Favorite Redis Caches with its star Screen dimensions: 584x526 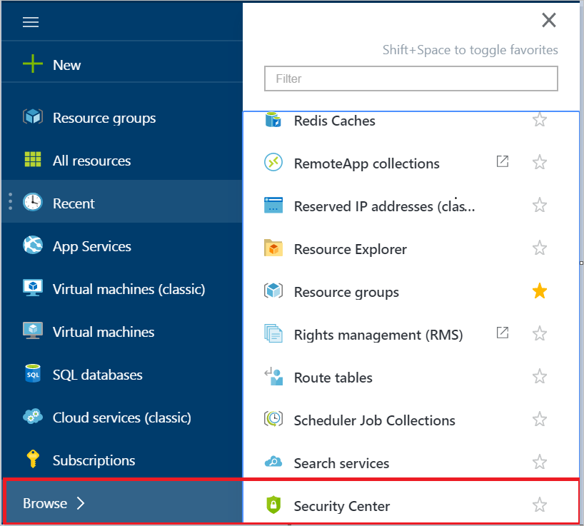click(x=539, y=119)
